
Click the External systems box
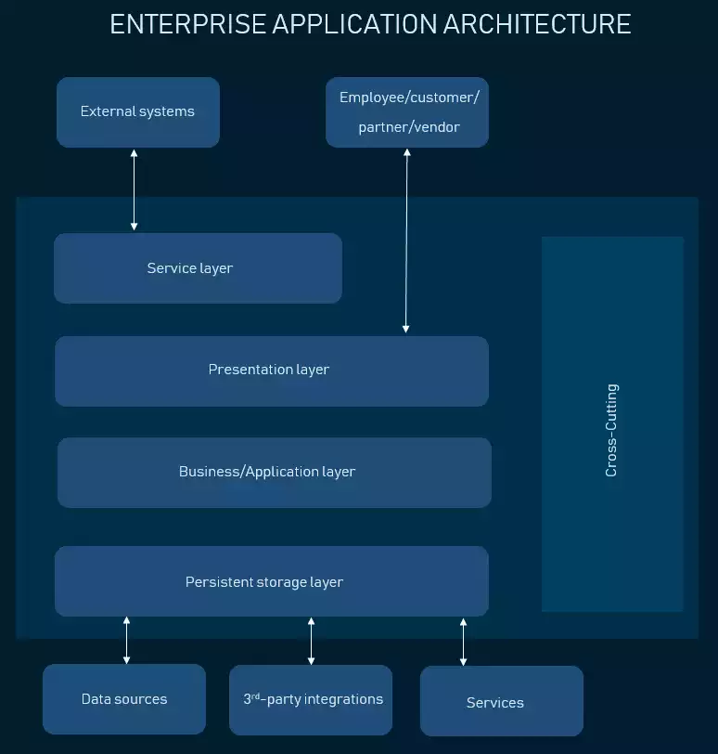(137, 112)
